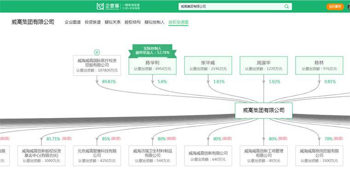Open the 疑似关系 tab
Viewport: 350px width, 177px height.
tap(112, 22)
